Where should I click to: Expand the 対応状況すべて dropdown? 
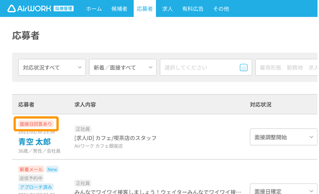coord(52,67)
